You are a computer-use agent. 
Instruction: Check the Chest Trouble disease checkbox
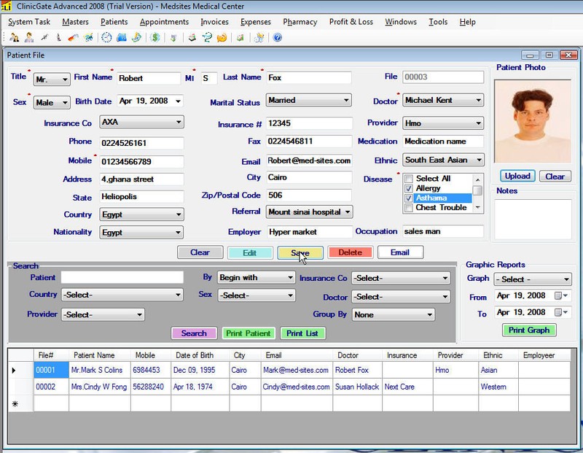(x=409, y=208)
